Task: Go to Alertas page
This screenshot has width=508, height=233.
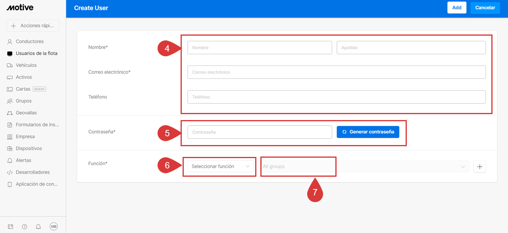Action: tap(23, 160)
